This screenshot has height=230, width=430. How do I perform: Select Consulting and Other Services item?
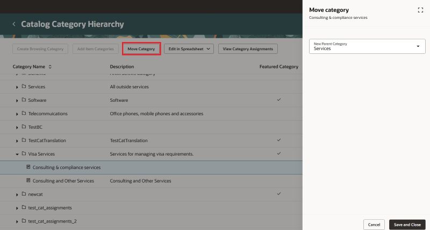(x=63, y=181)
